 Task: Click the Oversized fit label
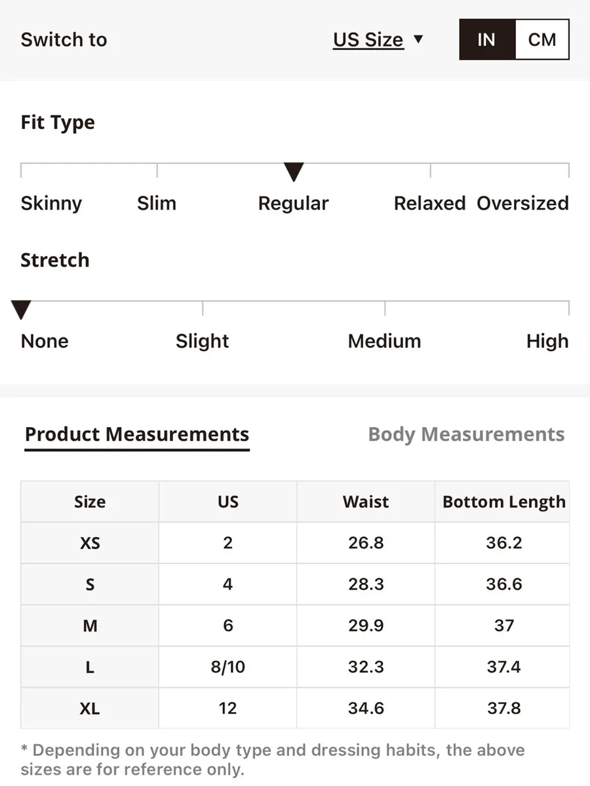tap(522, 203)
